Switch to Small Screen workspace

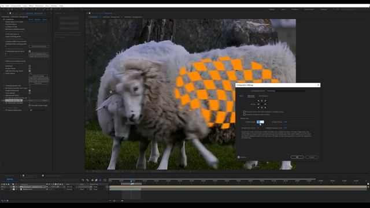(309, 9)
